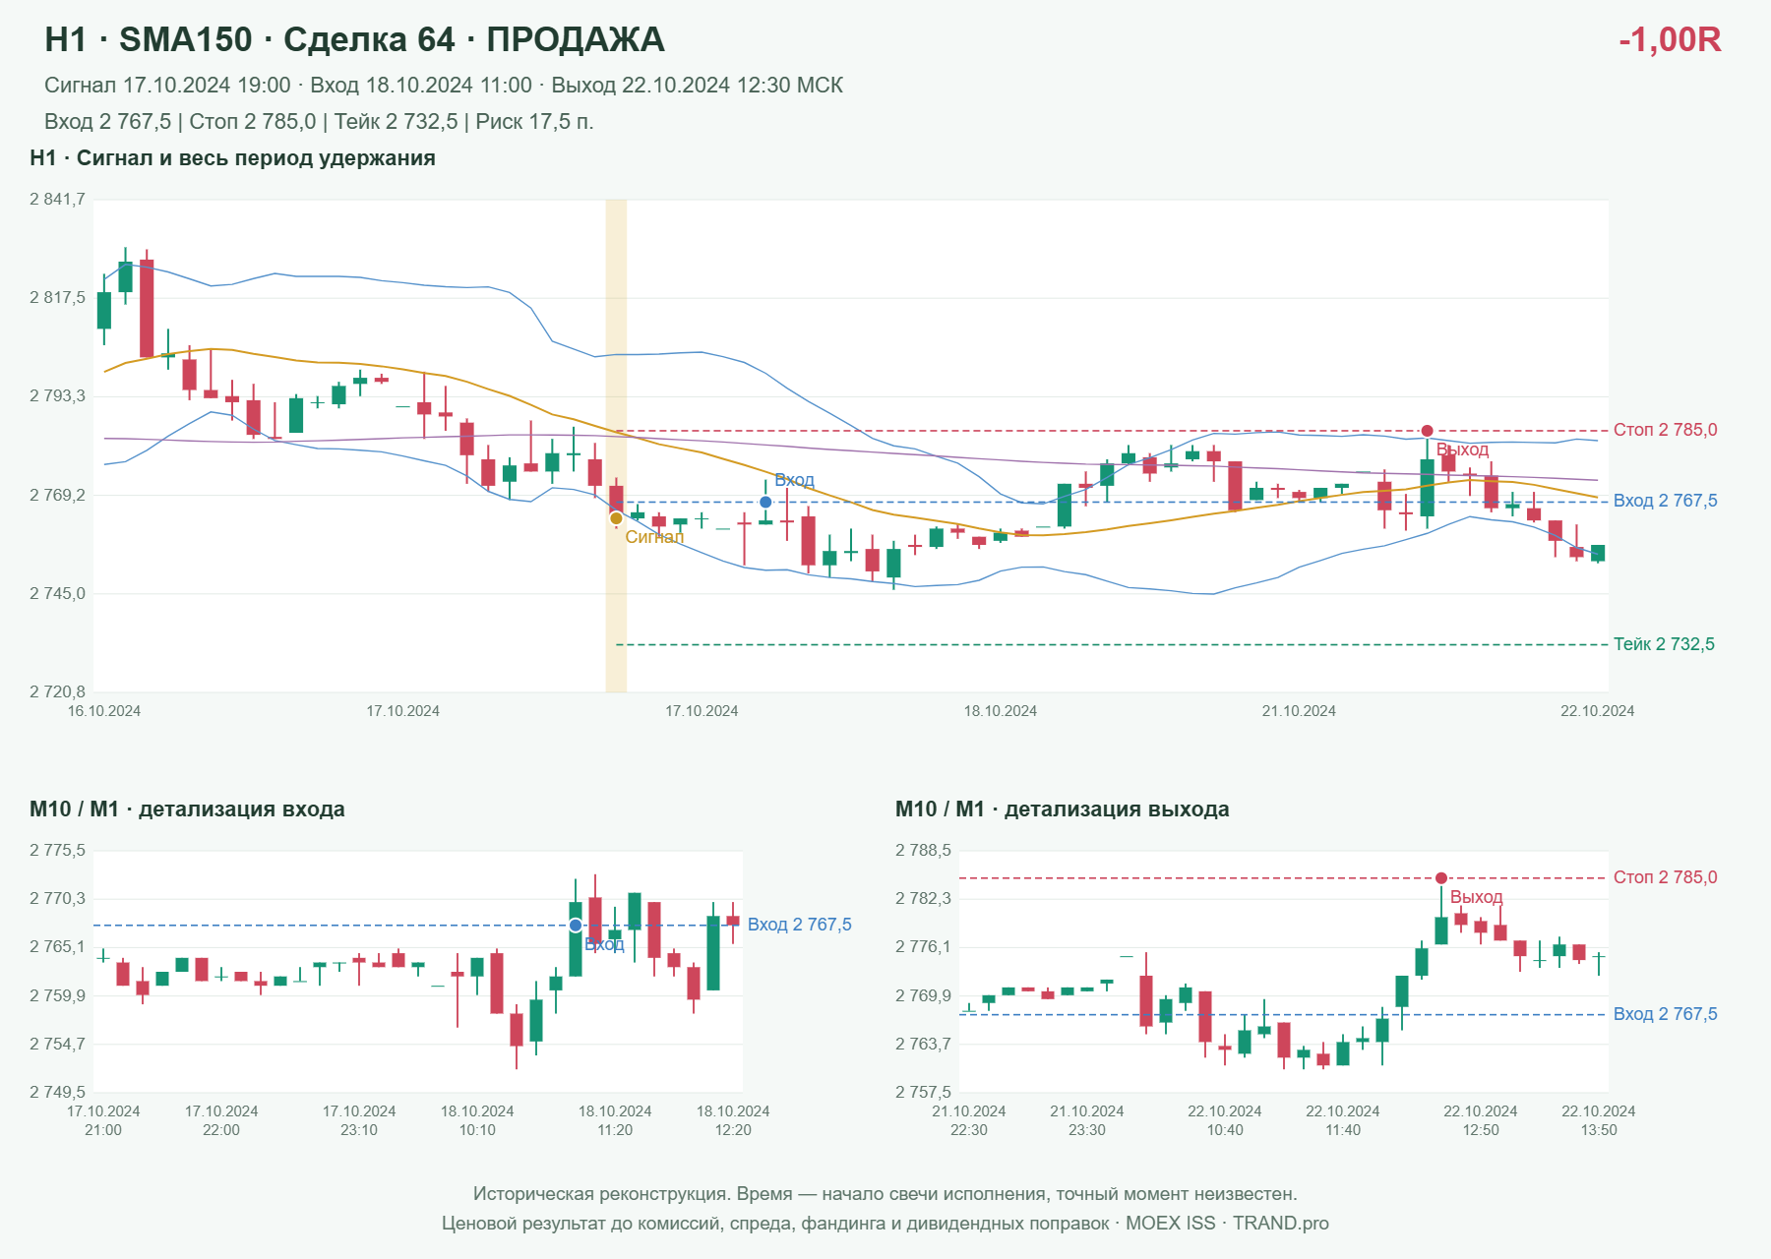Click the '22.10.2024 13:50' time label

1599,1120
